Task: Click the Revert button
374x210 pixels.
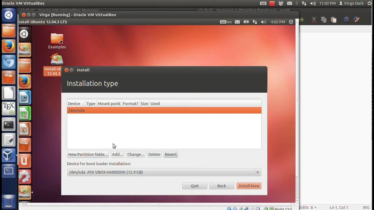Action: [171, 154]
